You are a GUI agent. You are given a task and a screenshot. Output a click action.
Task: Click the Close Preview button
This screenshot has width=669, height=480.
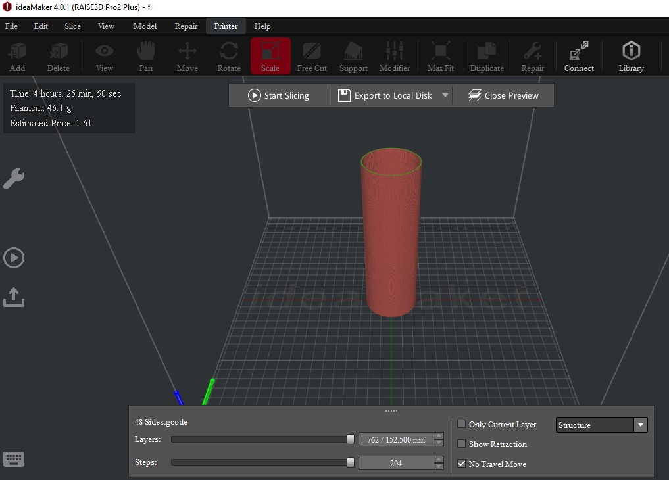click(x=503, y=95)
